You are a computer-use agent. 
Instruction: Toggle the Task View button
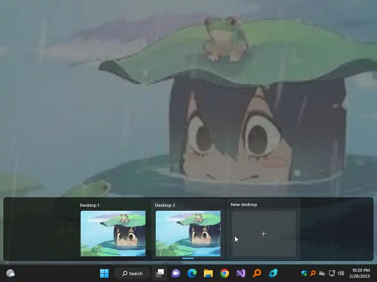pyautogui.click(x=160, y=273)
